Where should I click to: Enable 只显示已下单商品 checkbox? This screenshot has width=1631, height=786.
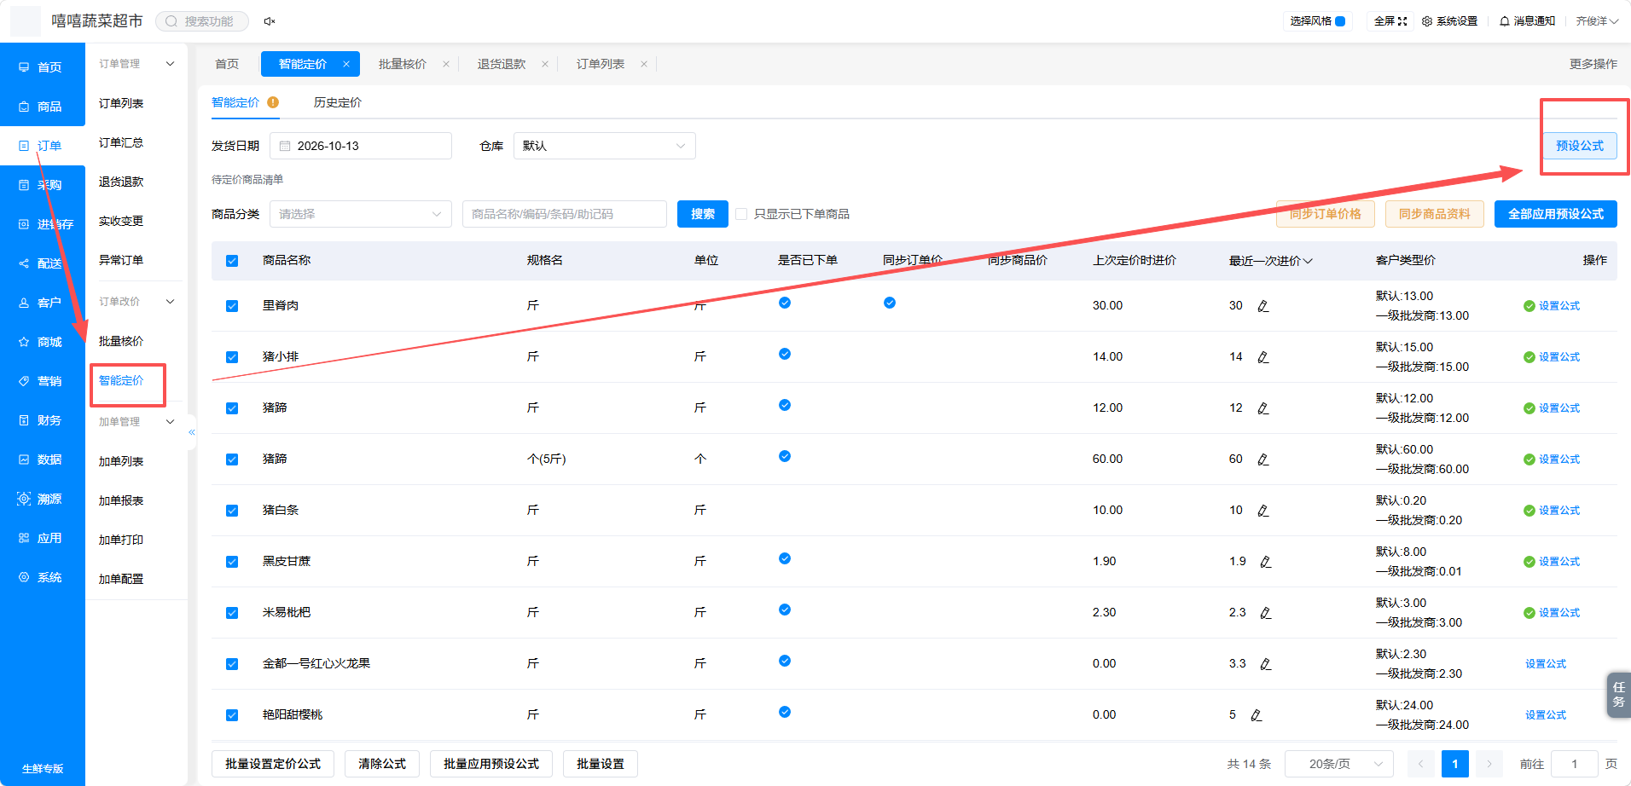click(x=741, y=214)
